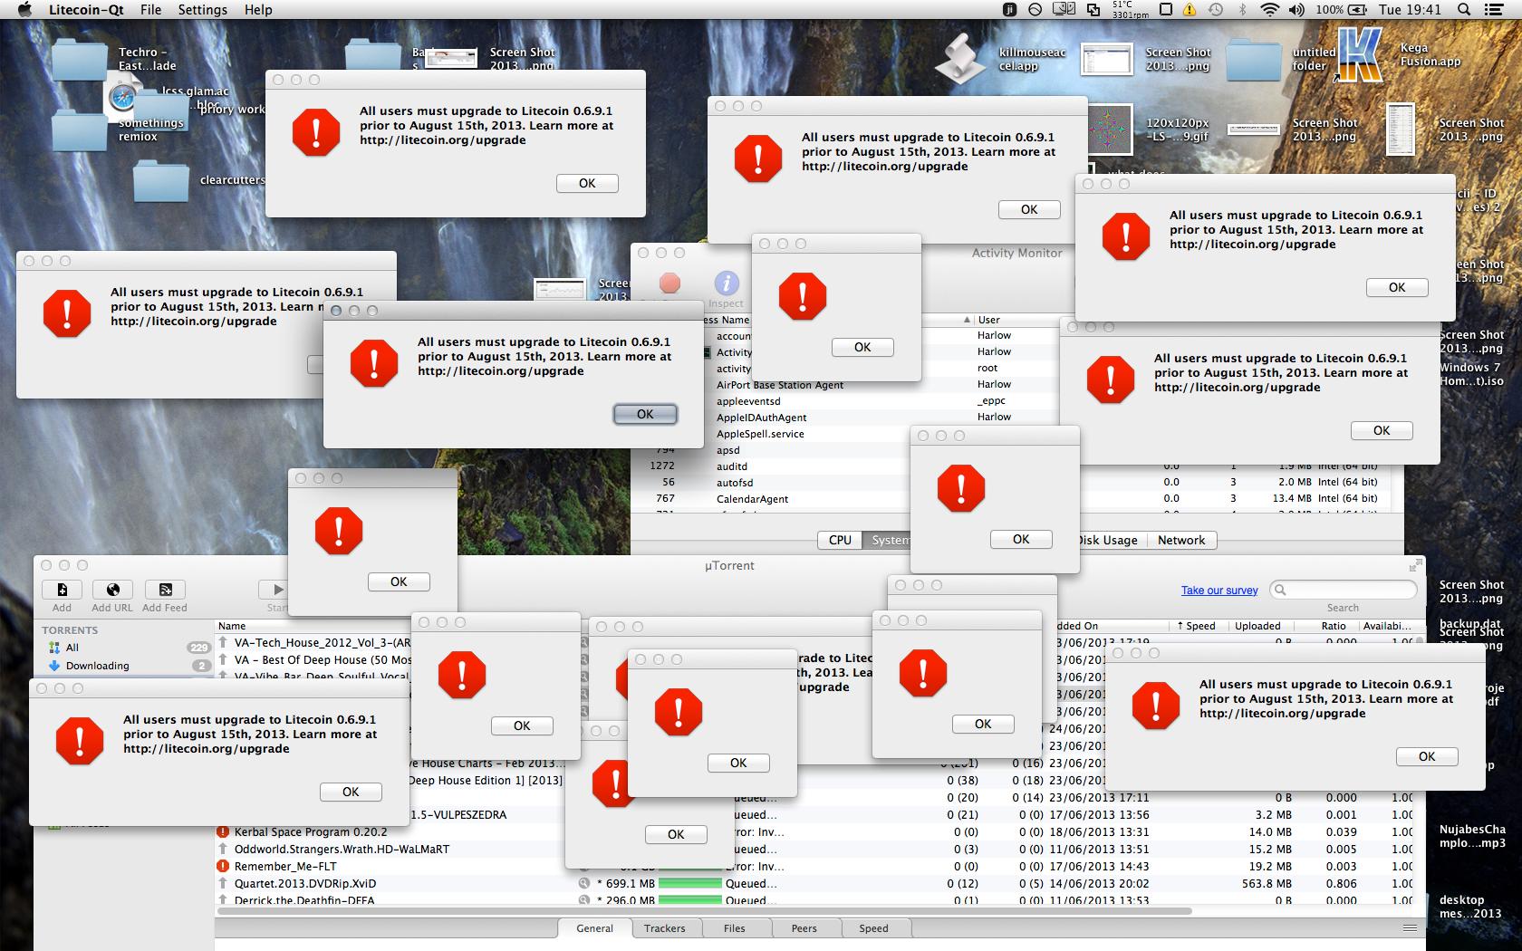Select the Speed tab in µTorrent details
1522x951 pixels.
coord(873,928)
